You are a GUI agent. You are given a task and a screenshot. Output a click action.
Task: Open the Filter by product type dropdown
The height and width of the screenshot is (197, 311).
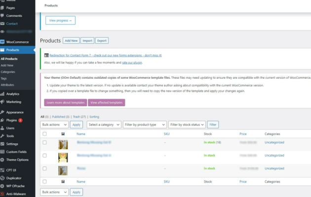coord(145,125)
